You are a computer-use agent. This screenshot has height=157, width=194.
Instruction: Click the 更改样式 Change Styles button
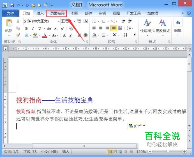163,28
